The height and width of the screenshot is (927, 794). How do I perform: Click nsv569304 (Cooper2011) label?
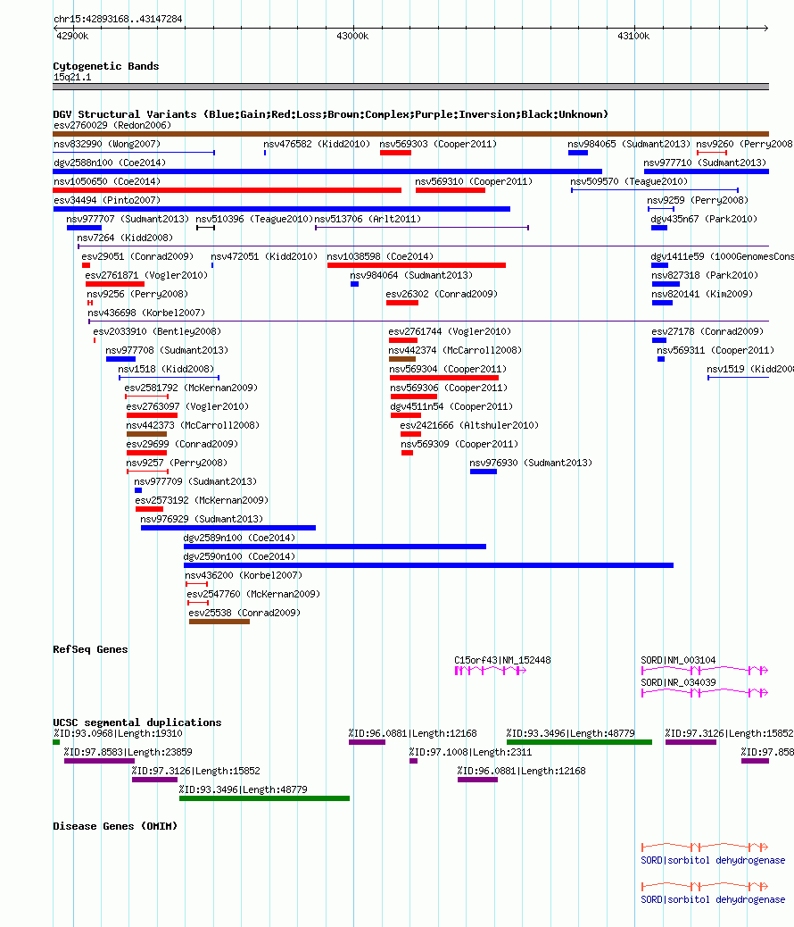coord(448,370)
